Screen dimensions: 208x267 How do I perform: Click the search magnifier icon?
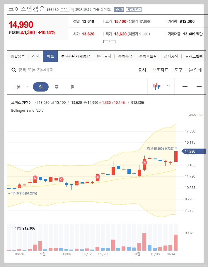point(13,70)
